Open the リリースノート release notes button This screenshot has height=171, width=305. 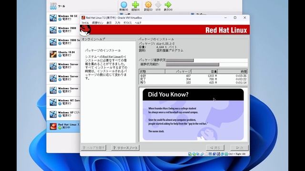[125, 148]
